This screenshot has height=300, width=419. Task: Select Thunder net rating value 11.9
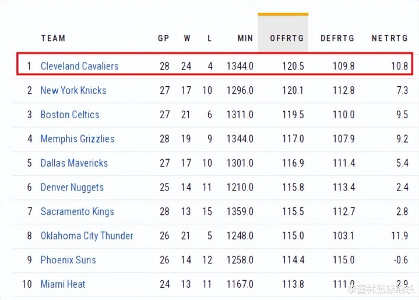(400, 236)
